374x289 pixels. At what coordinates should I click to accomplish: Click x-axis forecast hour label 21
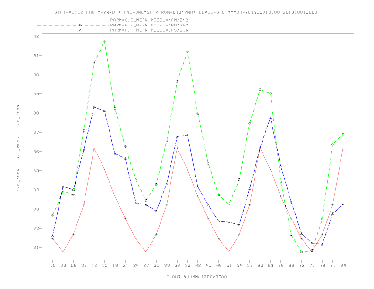(x=125, y=265)
